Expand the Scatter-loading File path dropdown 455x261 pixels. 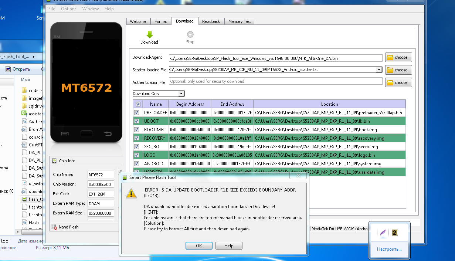click(x=379, y=70)
